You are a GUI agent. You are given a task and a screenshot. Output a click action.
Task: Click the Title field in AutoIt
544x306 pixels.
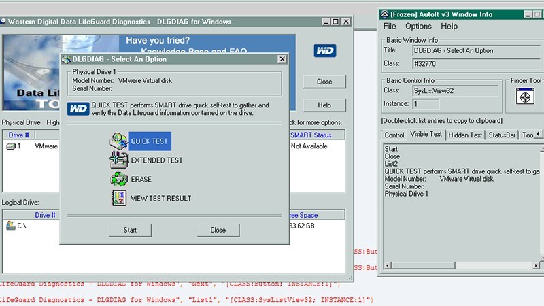point(477,50)
